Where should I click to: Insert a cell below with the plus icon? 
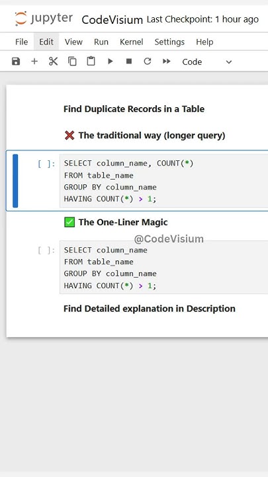pos(34,62)
